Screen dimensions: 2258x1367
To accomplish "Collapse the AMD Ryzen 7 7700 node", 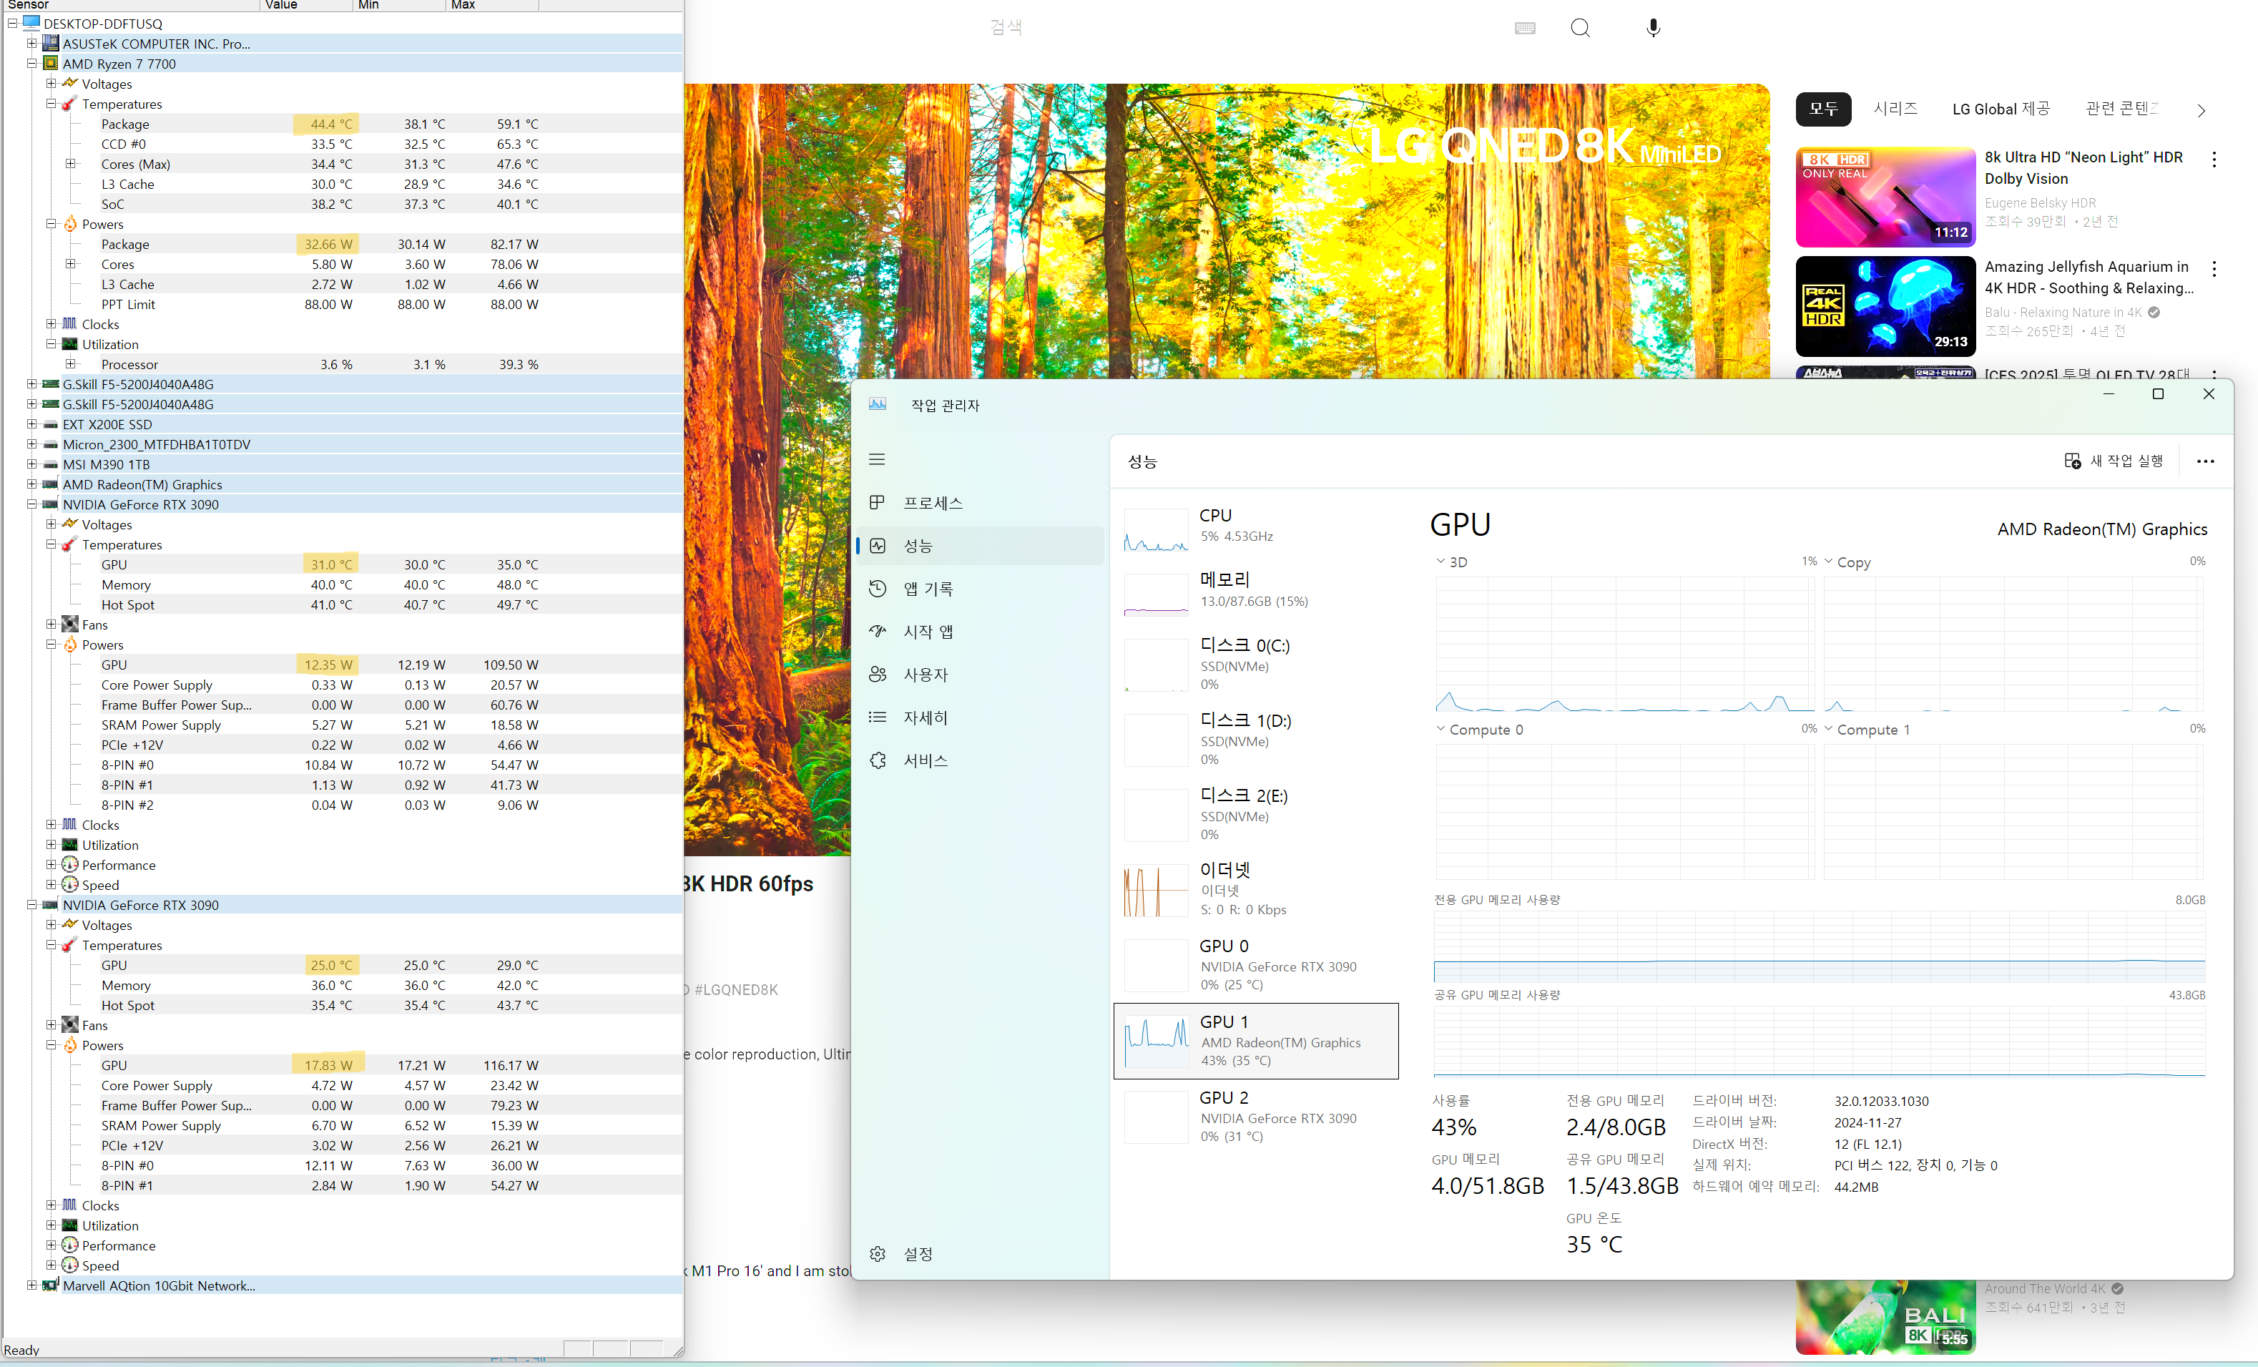I will point(32,63).
